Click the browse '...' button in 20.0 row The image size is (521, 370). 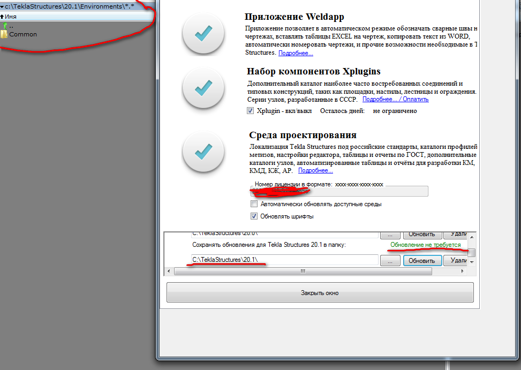(x=390, y=235)
